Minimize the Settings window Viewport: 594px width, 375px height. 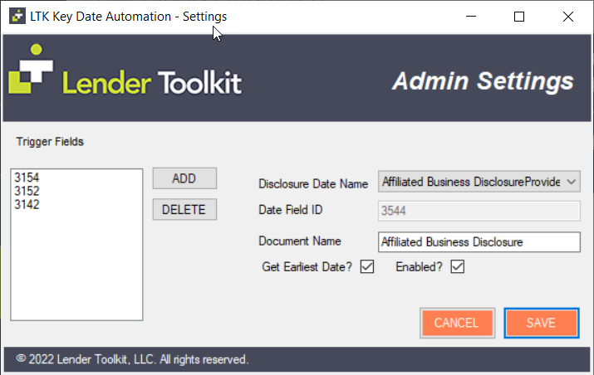point(471,17)
